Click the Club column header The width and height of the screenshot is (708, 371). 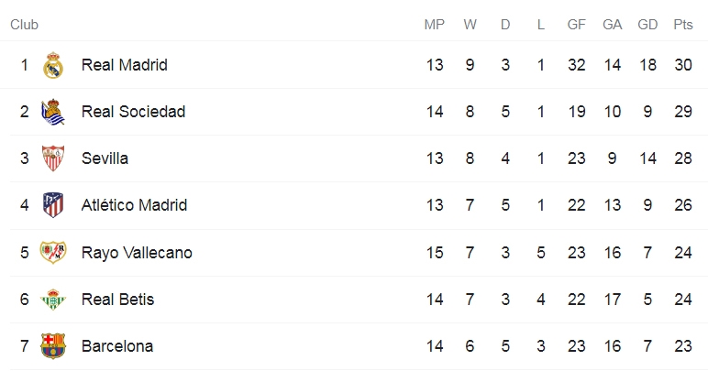click(x=25, y=25)
